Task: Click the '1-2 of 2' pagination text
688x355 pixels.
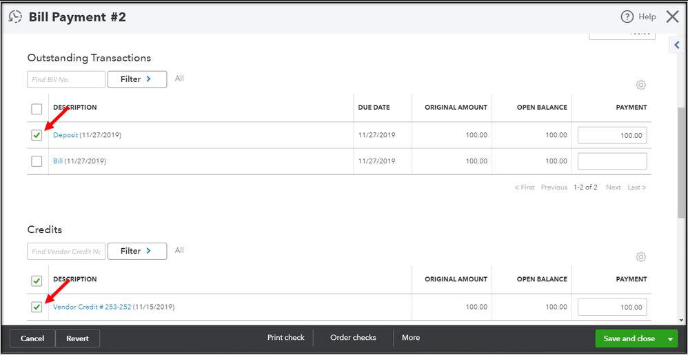Action: click(x=585, y=187)
